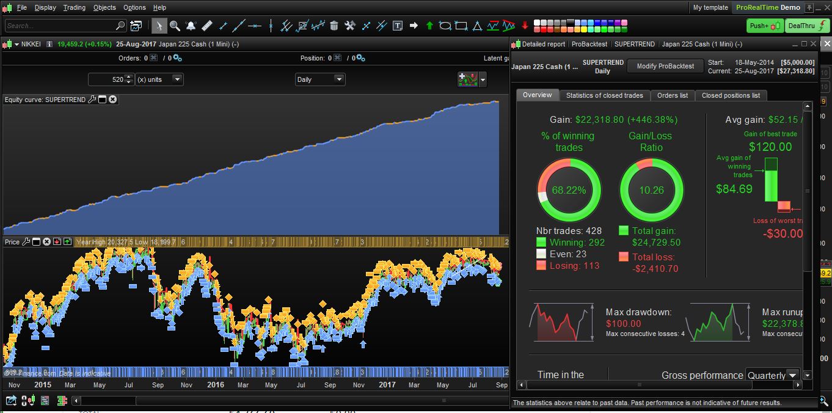This screenshot has width=832, height=413.
Task: Pick the brown color swatch
Action: (x=557, y=29)
